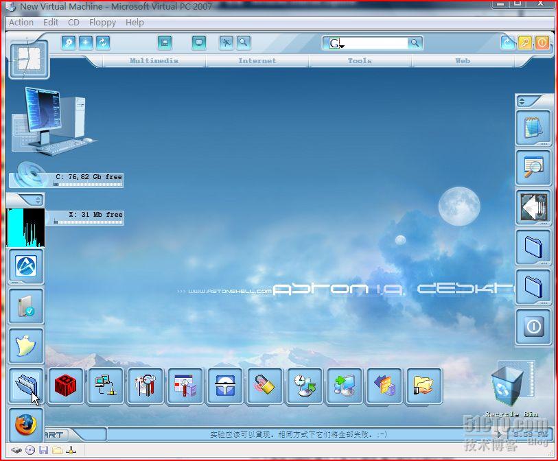Click the open folders icon in left sidebar
The height and width of the screenshot is (461, 558).
pos(26,386)
